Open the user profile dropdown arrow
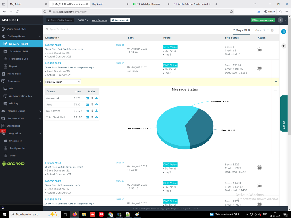291x218 pixels. [x=285, y=20]
